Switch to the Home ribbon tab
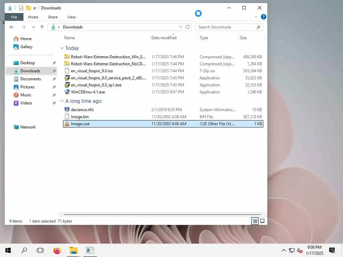343x257 pixels. pos(33,17)
